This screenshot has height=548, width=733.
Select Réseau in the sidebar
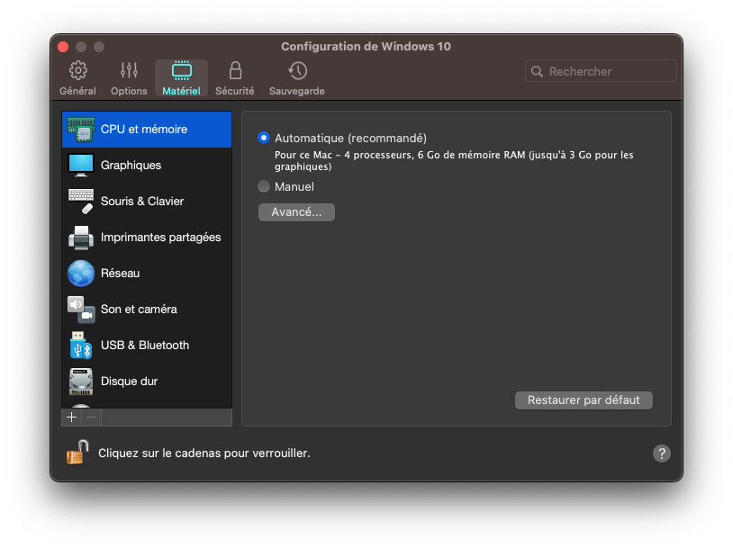click(x=147, y=274)
